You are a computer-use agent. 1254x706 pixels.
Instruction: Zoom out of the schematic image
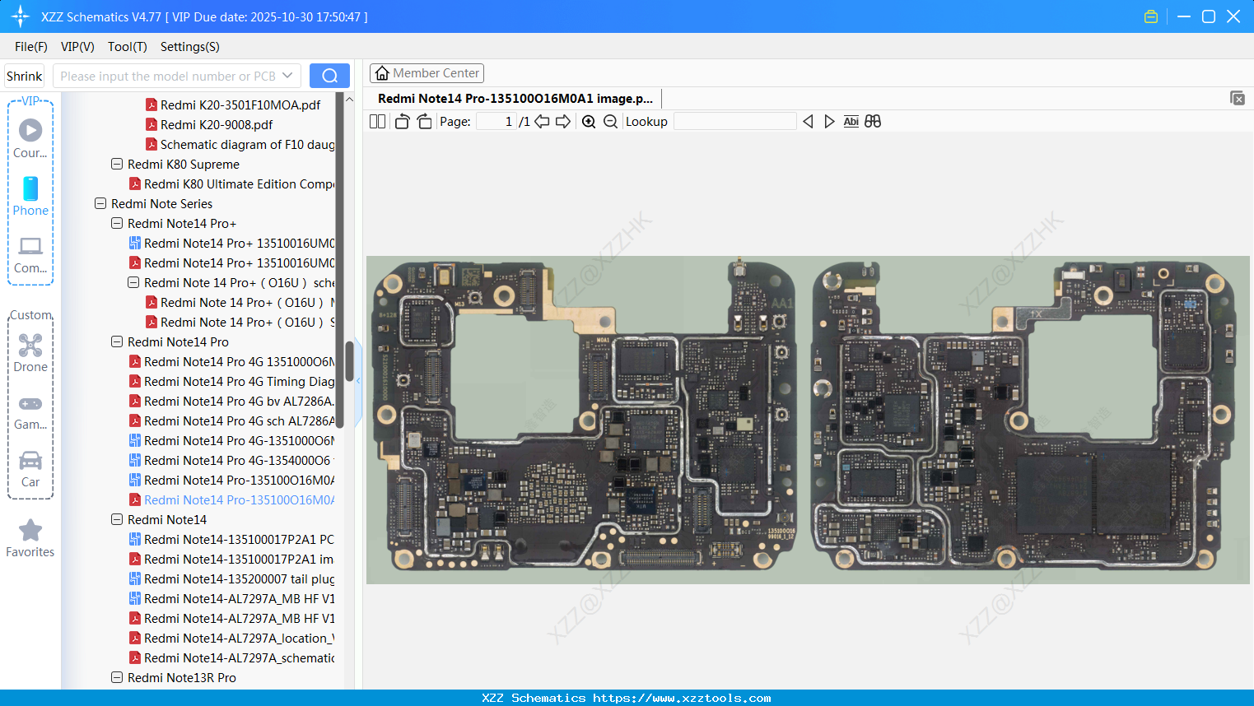[611, 121]
